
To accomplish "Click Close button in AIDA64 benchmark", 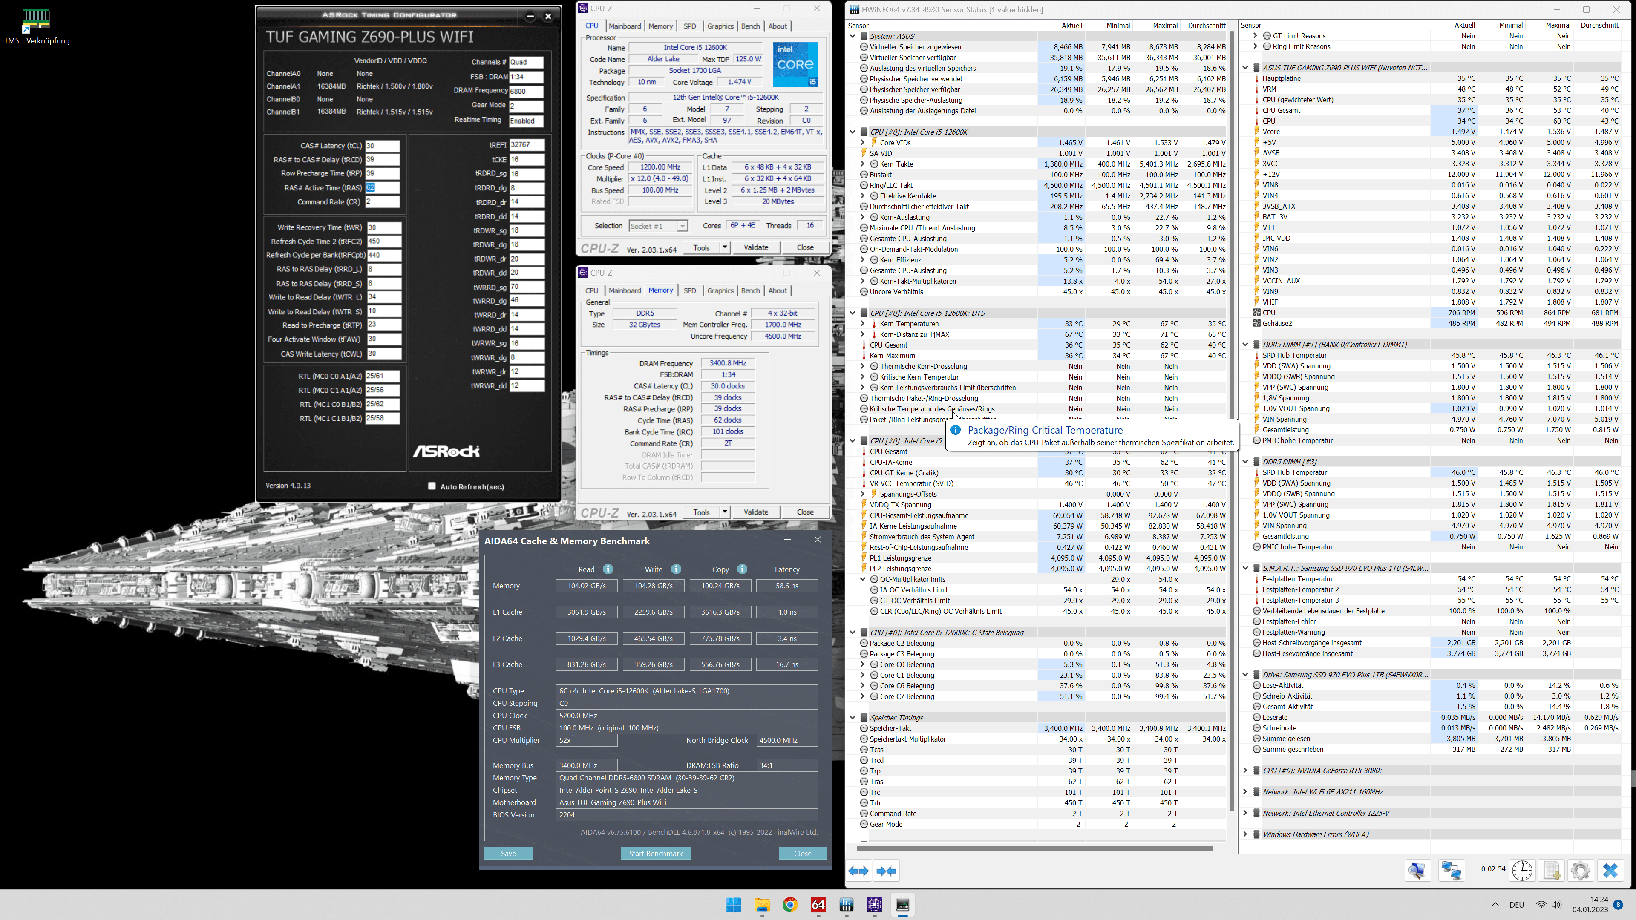I will (803, 854).
